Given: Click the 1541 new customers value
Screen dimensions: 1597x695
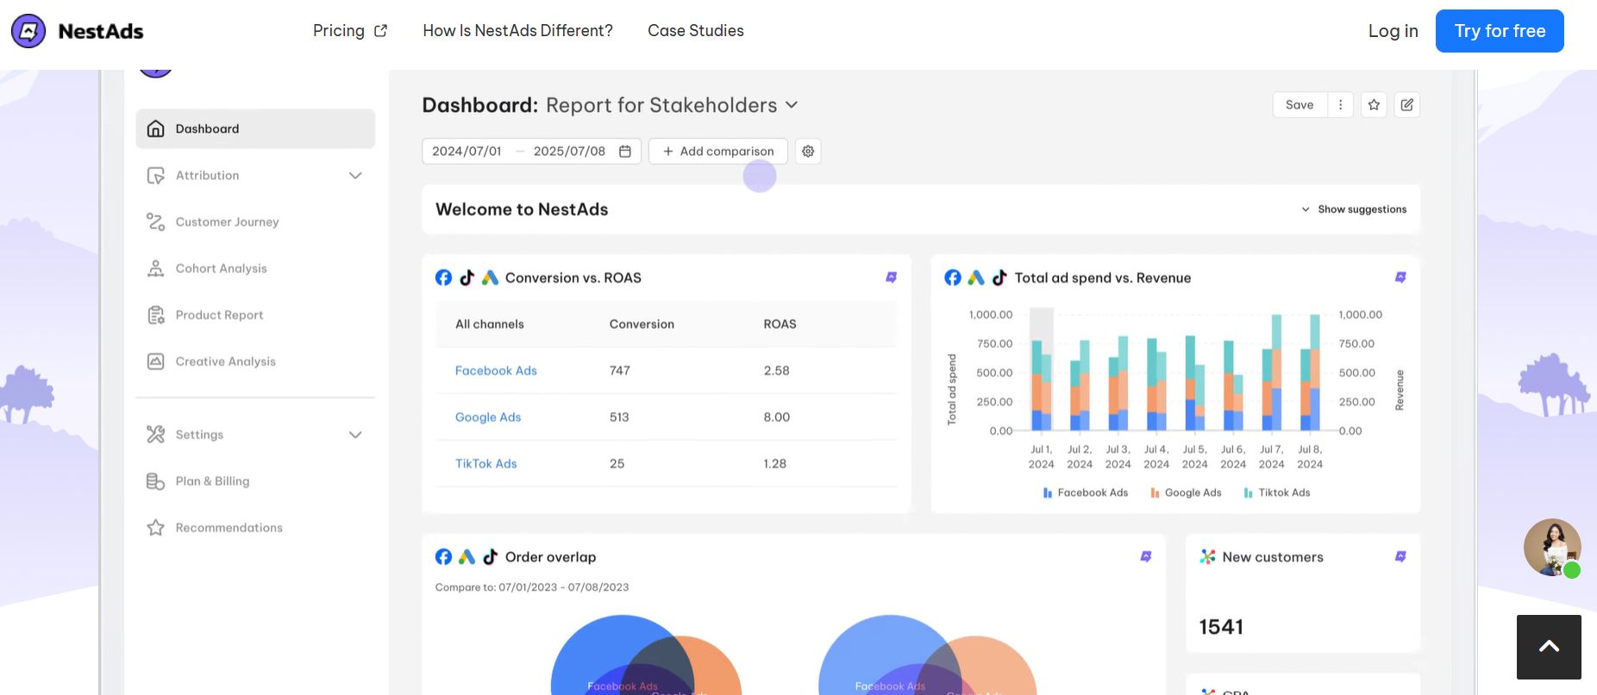Looking at the screenshot, I should tap(1221, 627).
